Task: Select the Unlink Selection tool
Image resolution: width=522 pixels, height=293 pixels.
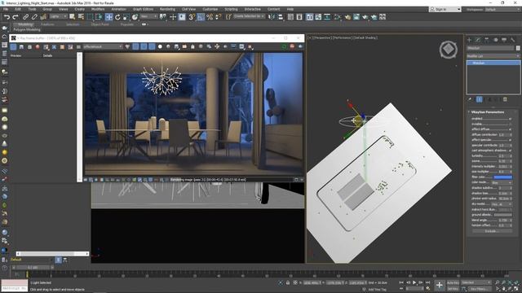Action: (x=34, y=17)
